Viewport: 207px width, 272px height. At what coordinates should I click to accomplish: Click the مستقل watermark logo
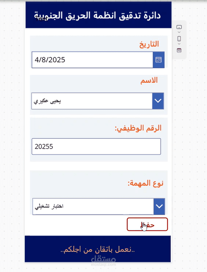point(103,261)
